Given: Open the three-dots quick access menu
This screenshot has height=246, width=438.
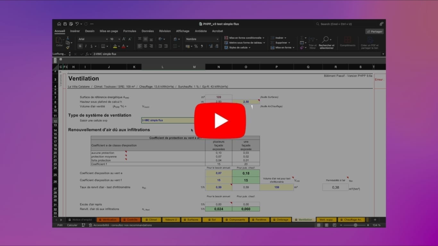Looking at the screenshot, I should tap(92, 24).
